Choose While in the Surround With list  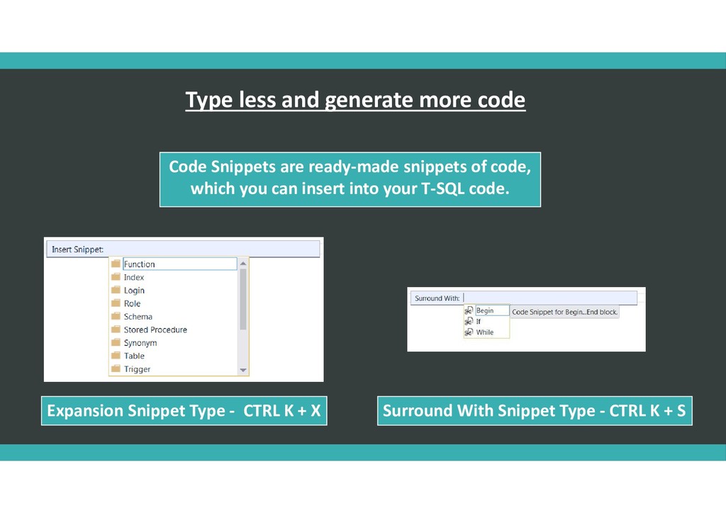pos(485,332)
